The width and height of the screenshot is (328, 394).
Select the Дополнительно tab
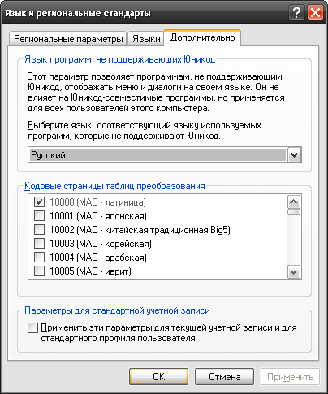tap(202, 37)
